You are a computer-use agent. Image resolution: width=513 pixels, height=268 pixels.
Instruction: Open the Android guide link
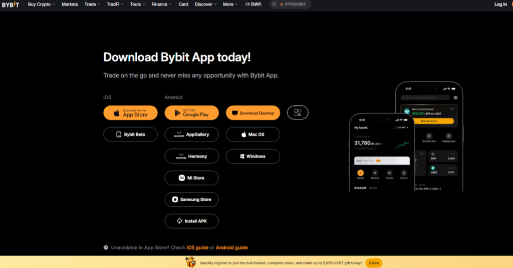pyautogui.click(x=231, y=247)
